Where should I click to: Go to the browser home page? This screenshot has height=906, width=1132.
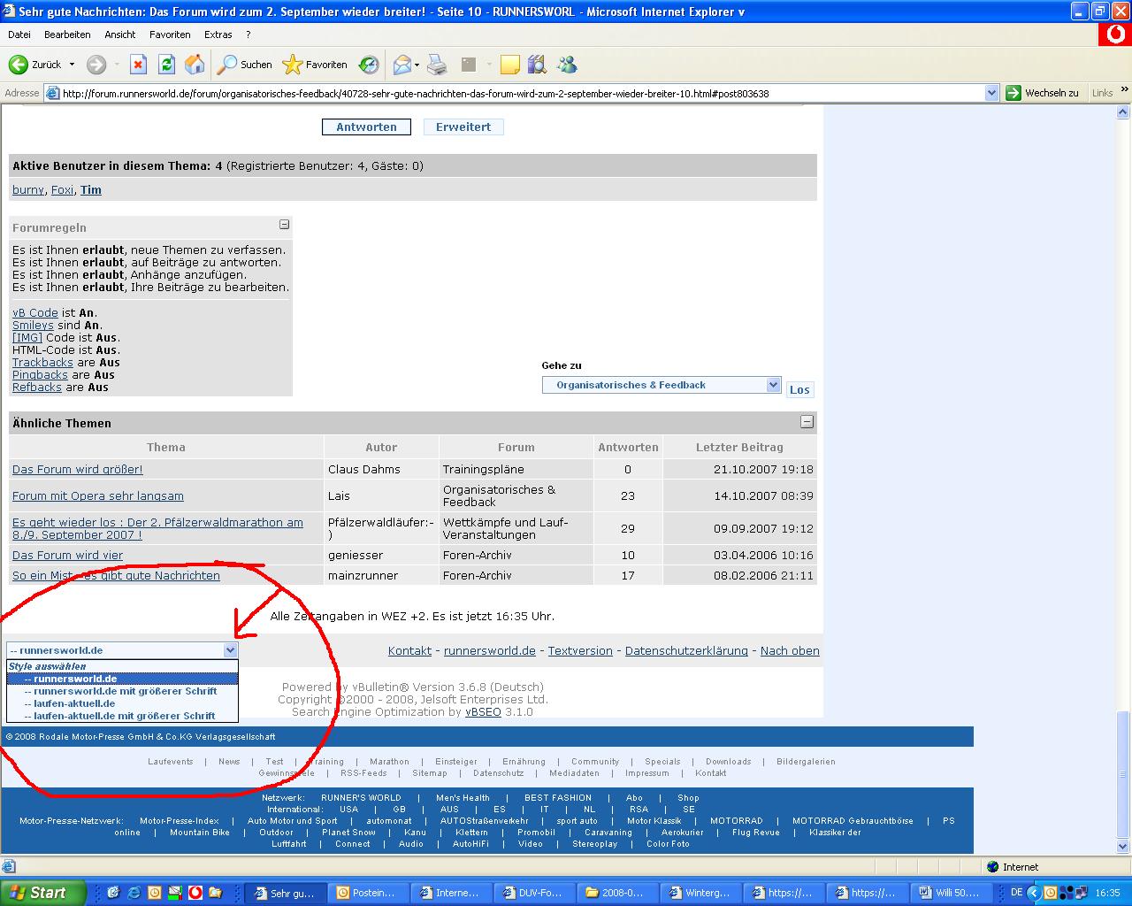195,65
